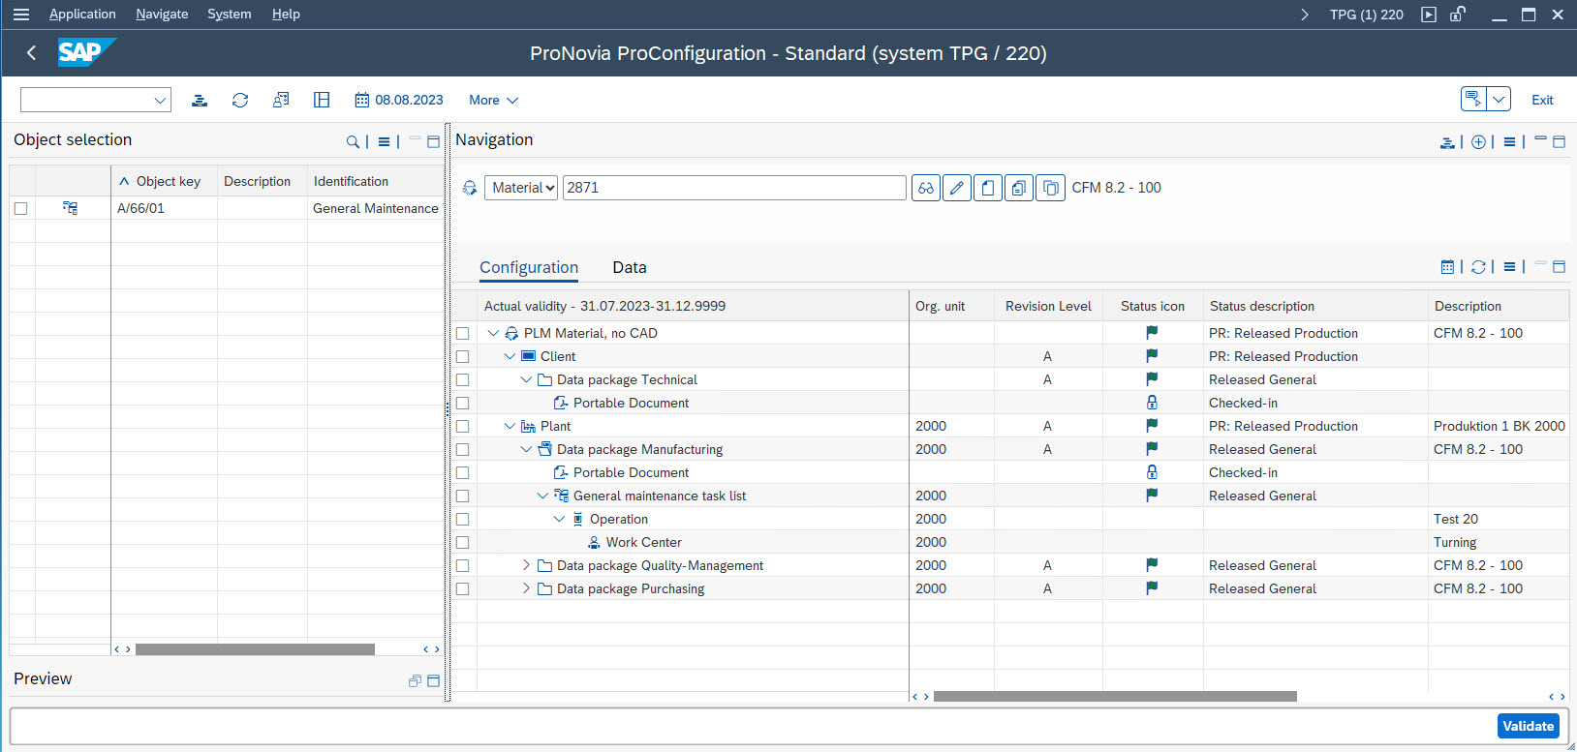Click the search icon in Object selection
This screenshot has height=752, width=1577.
[x=353, y=141]
